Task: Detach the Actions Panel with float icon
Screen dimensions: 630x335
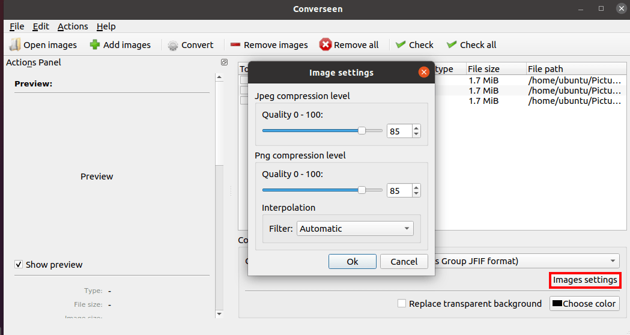Action: pyautogui.click(x=224, y=62)
